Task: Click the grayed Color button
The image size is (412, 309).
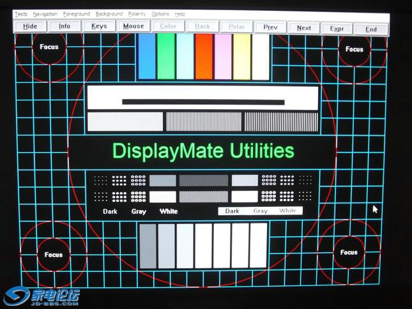Action: pos(168,27)
